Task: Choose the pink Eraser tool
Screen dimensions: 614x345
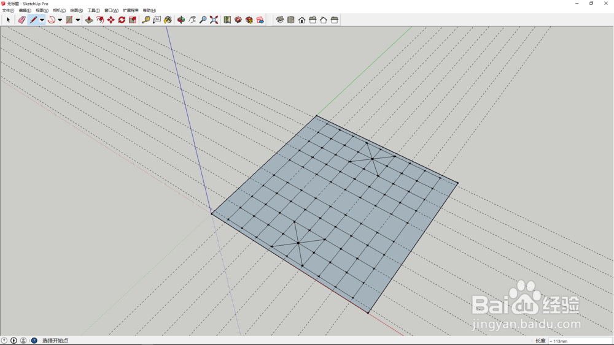Action: pyautogui.click(x=22, y=20)
